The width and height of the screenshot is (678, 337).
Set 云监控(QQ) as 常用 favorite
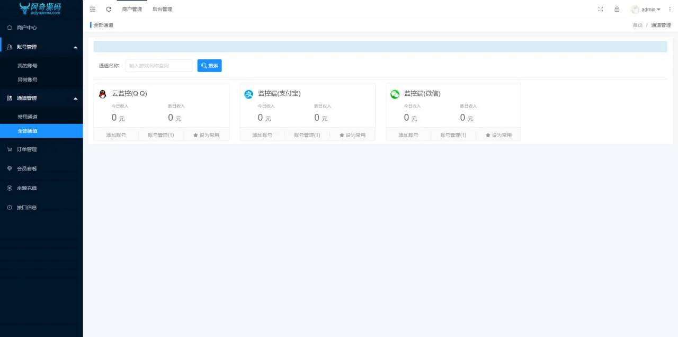(x=206, y=135)
